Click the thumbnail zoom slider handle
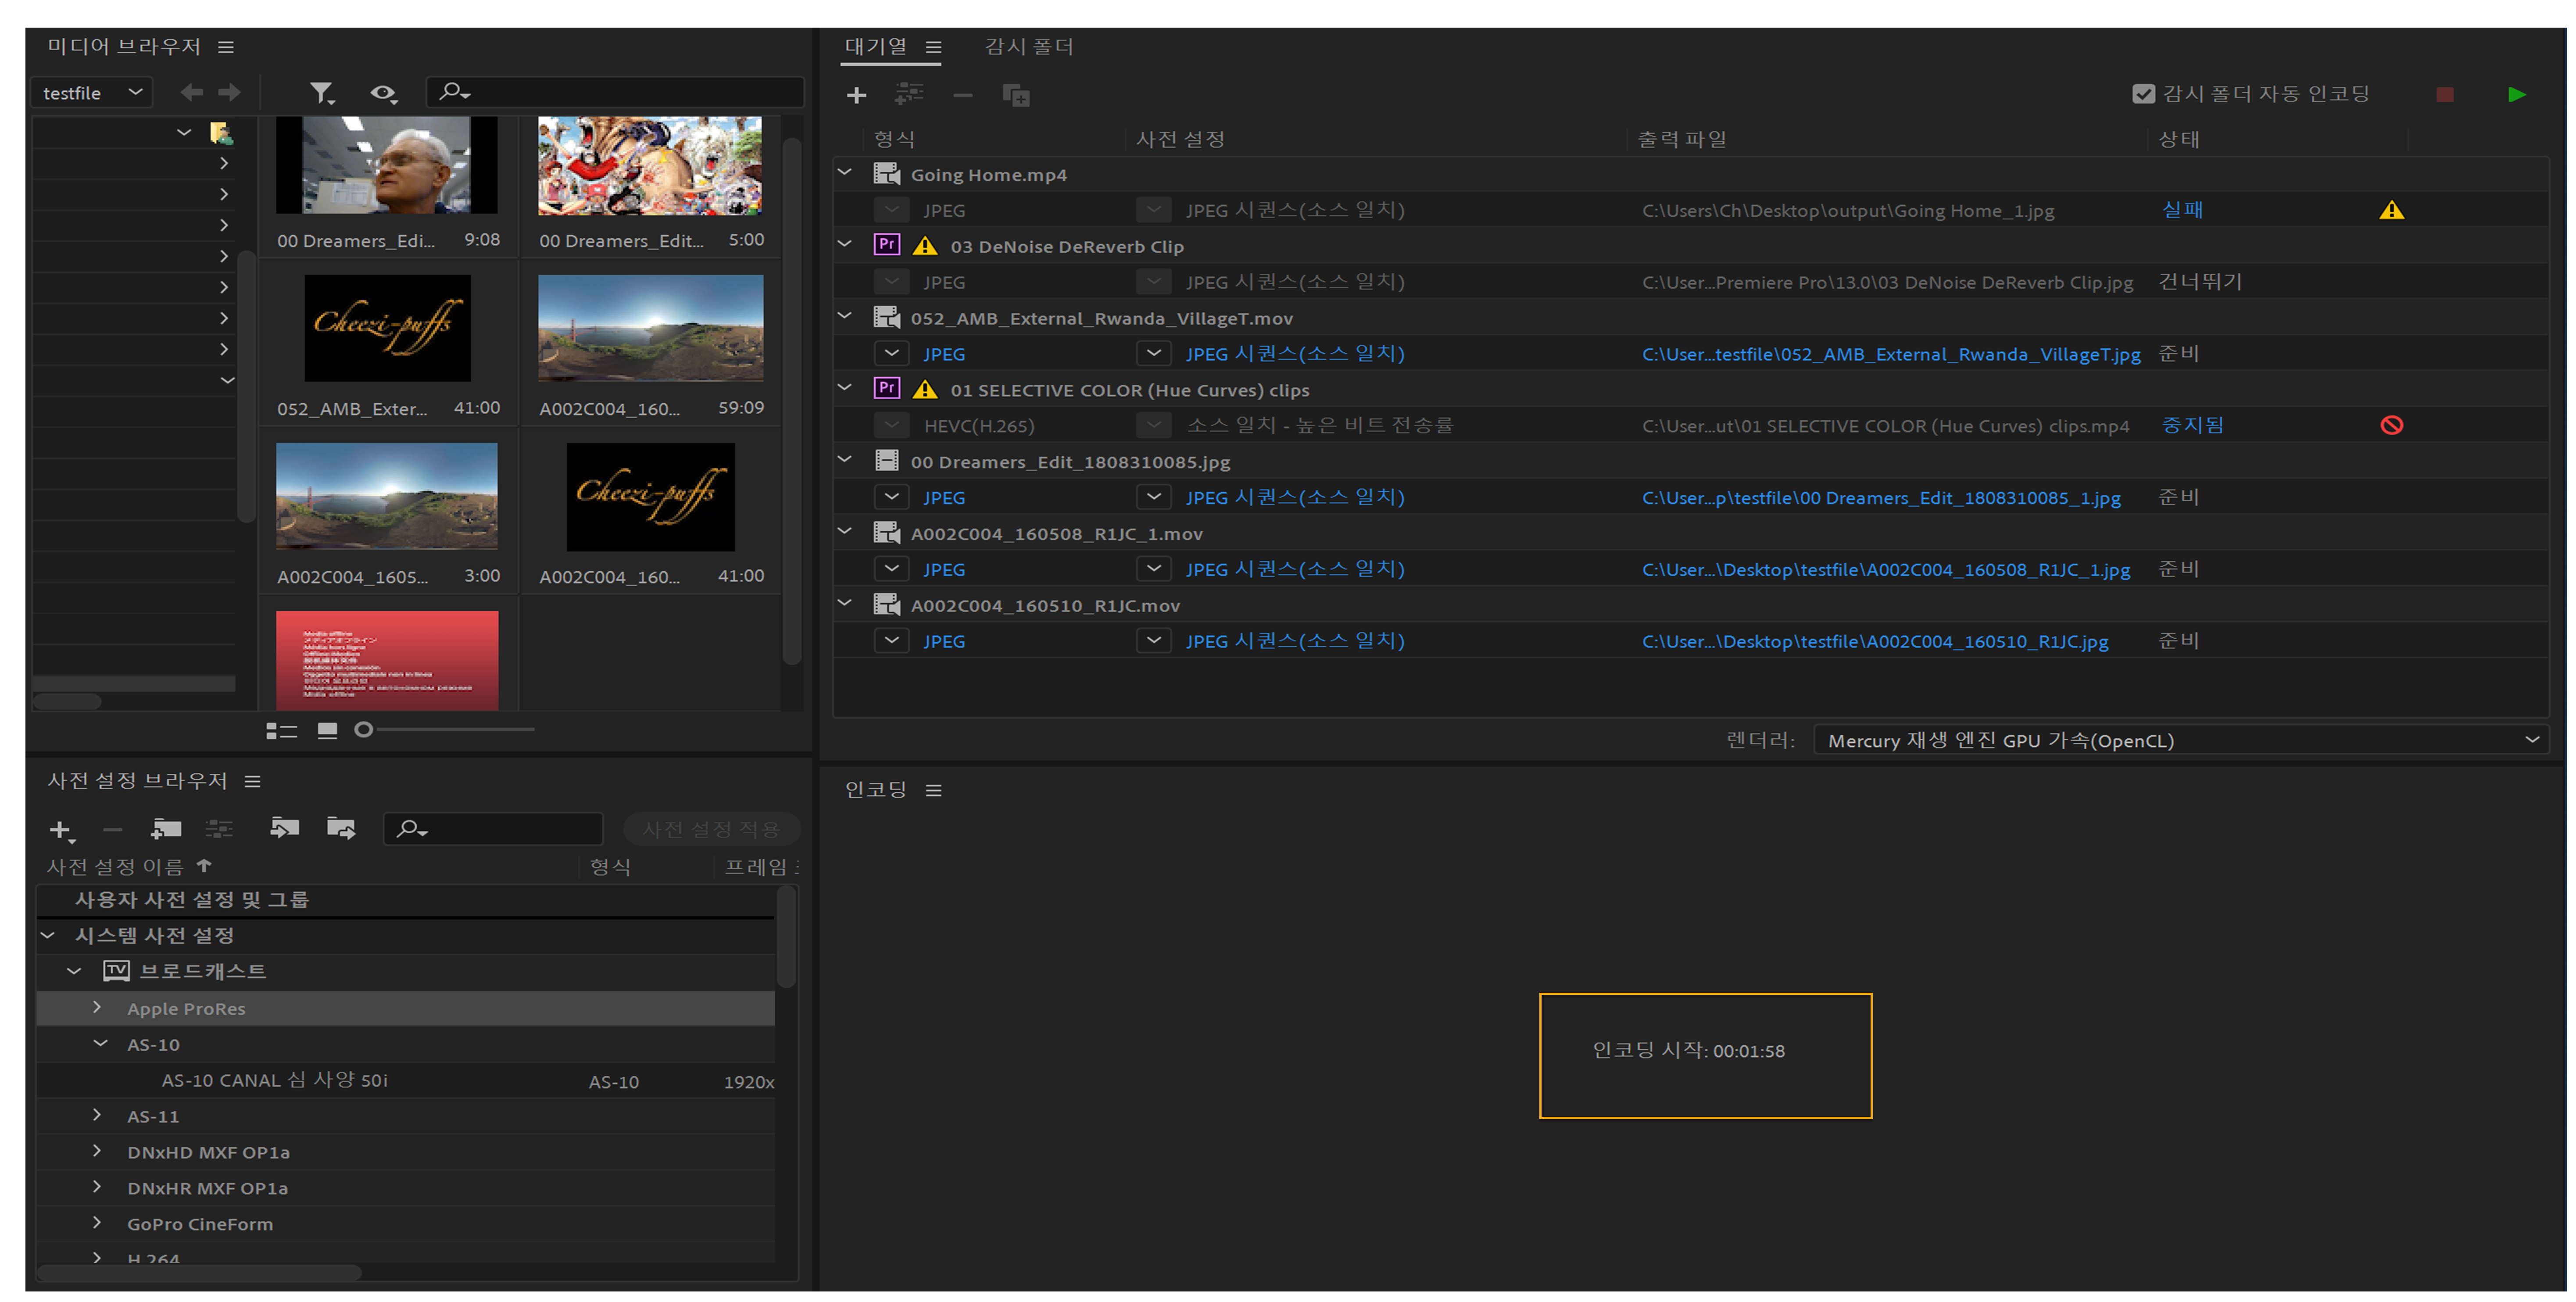2576x1302 pixels. (364, 730)
